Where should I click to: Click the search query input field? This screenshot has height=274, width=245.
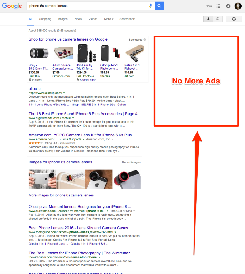click(x=88, y=6)
